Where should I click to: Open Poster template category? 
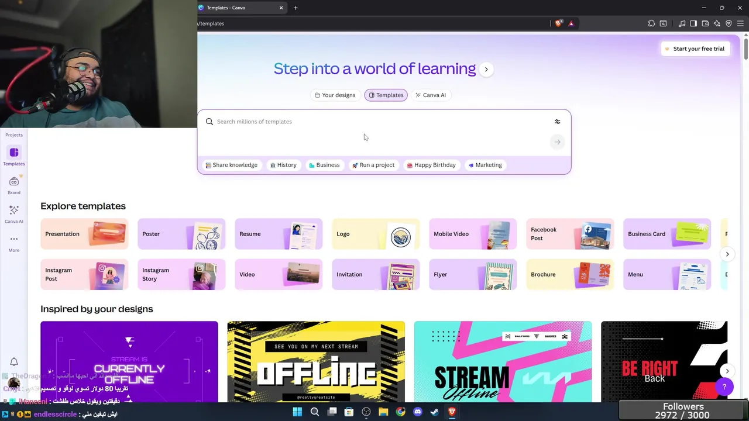tap(181, 234)
